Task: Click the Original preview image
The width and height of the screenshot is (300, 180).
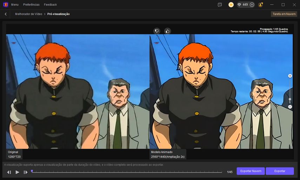Action: pos(78,92)
